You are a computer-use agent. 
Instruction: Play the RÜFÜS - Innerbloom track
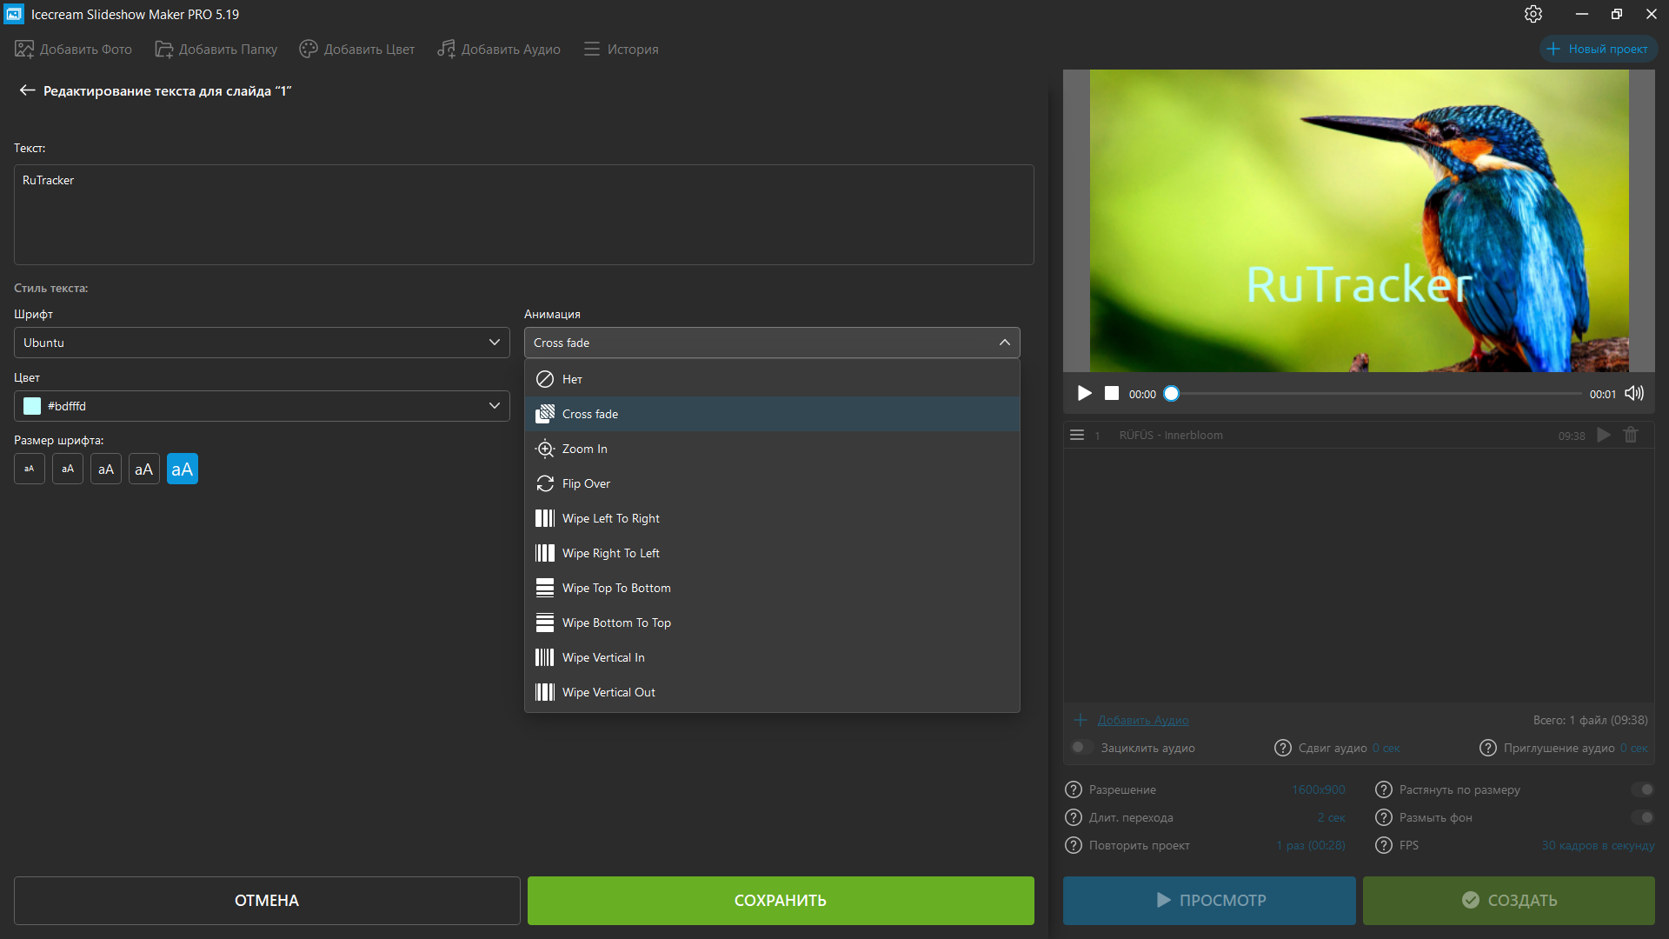(1604, 435)
